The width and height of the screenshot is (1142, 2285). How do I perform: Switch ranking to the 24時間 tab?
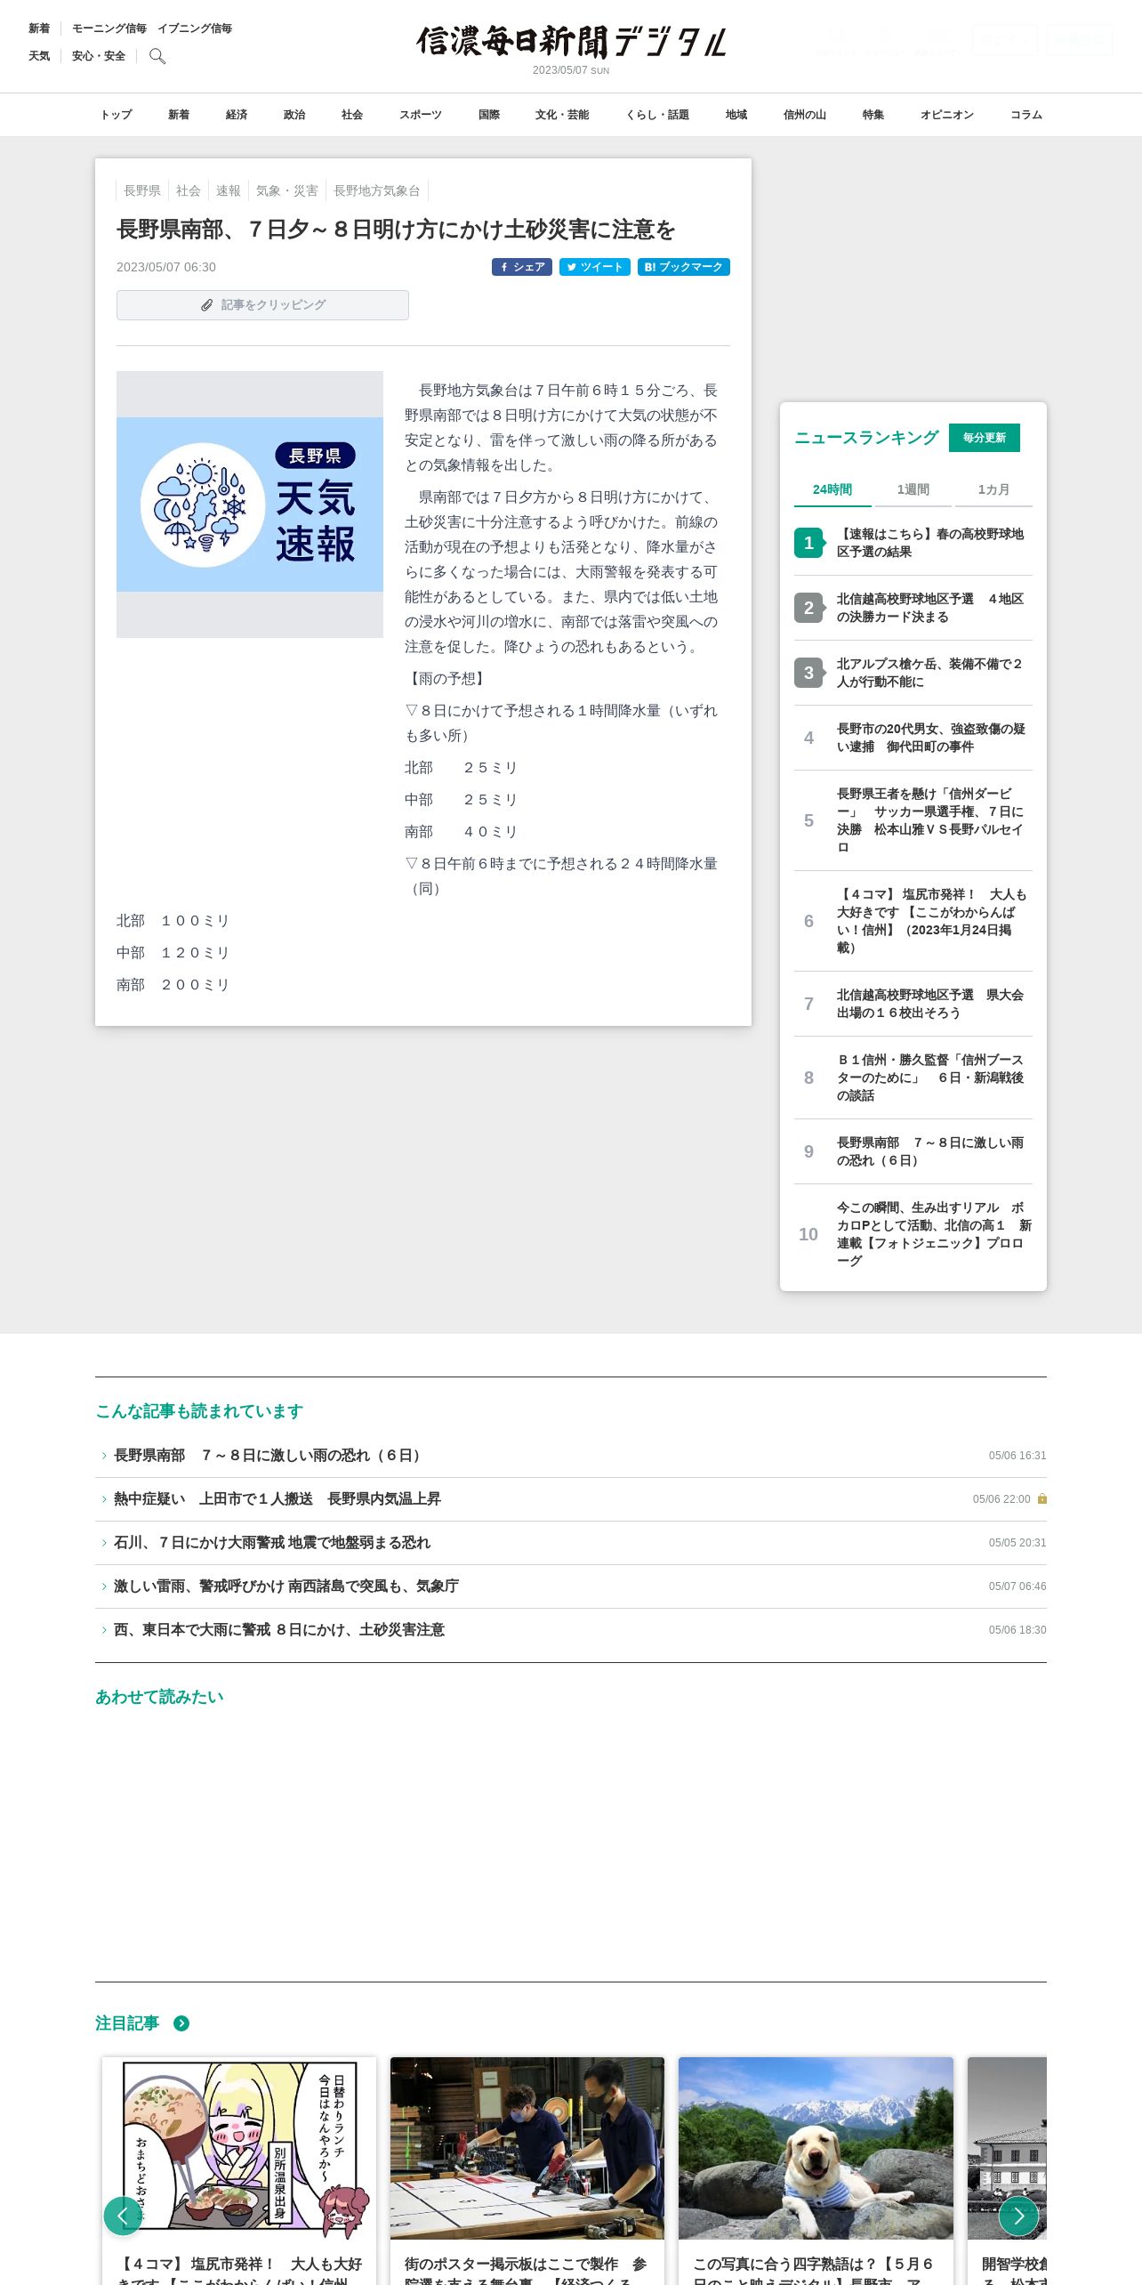832,489
